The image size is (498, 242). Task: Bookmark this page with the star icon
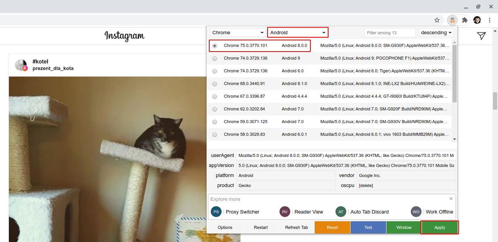pos(437,20)
